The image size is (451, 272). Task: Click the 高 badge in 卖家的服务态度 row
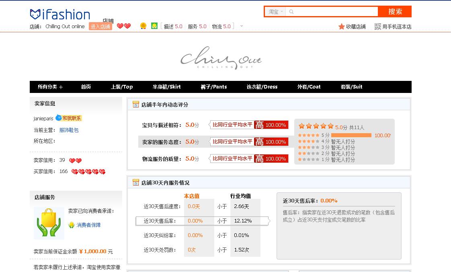pyautogui.click(x=259, y=142)
